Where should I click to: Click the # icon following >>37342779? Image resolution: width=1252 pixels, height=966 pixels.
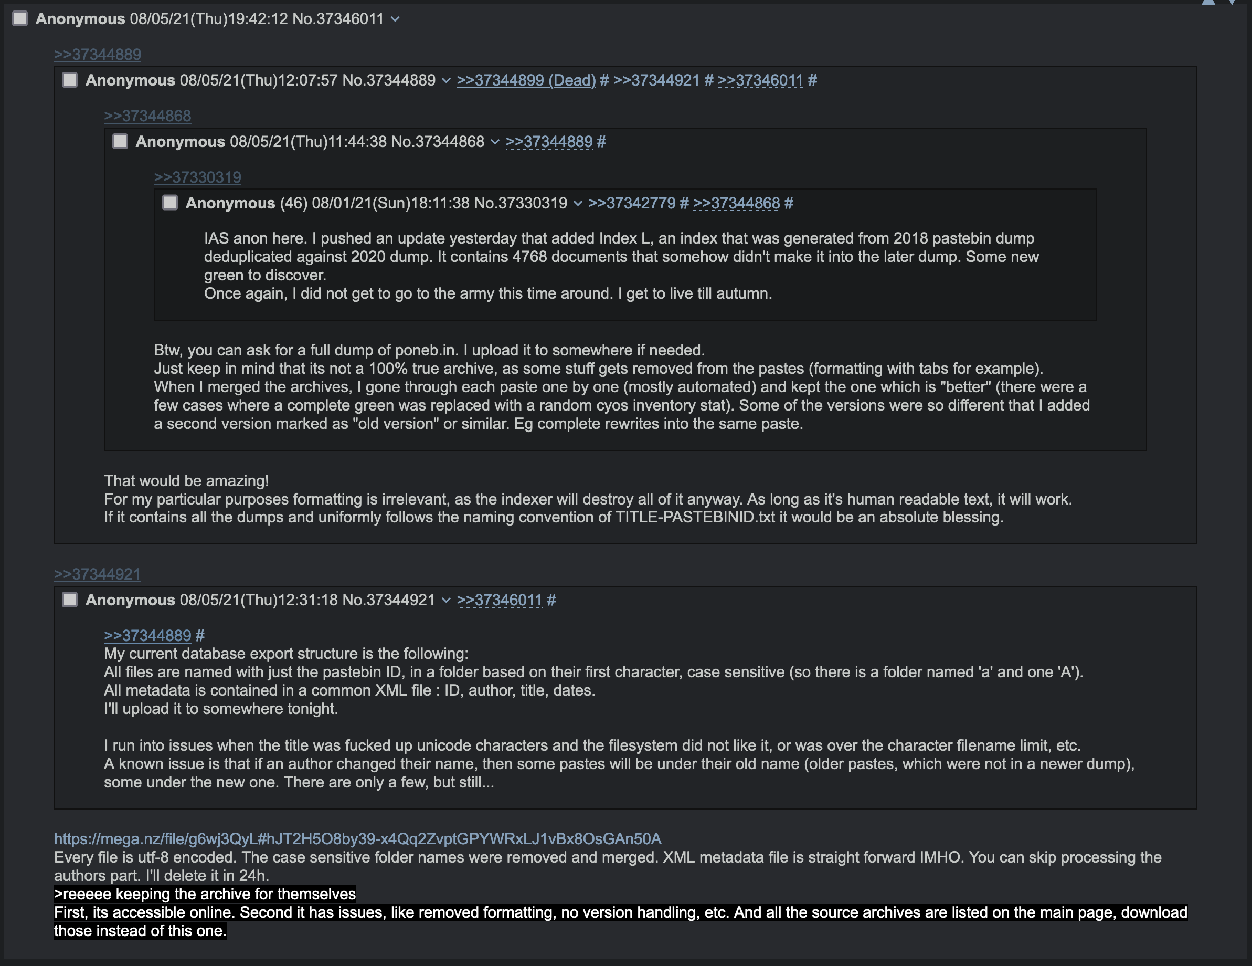684,203
